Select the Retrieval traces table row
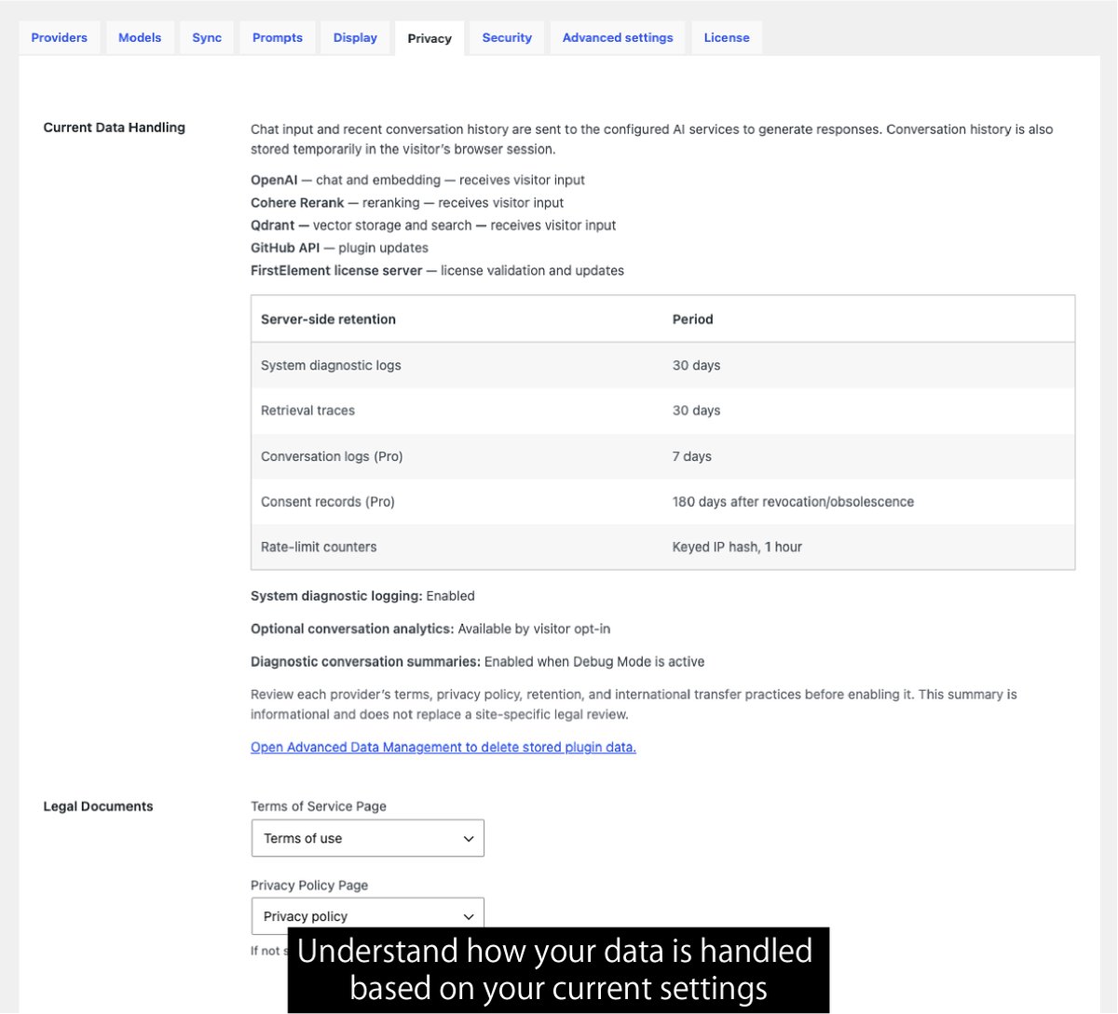Viewport: 1118px width, 1014px height. click(x=662, y=411)
